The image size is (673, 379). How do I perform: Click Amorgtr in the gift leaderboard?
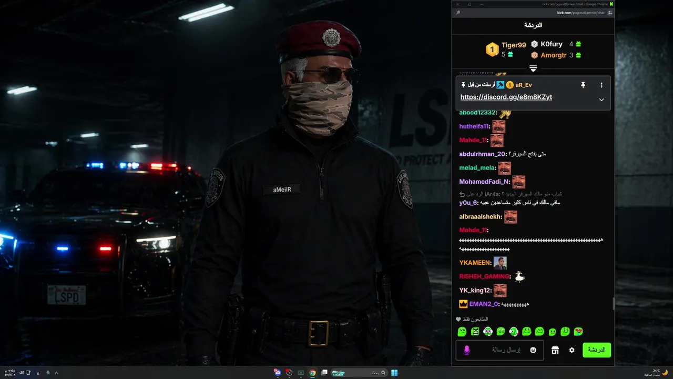pyautogui.click(x=554, y=55)
